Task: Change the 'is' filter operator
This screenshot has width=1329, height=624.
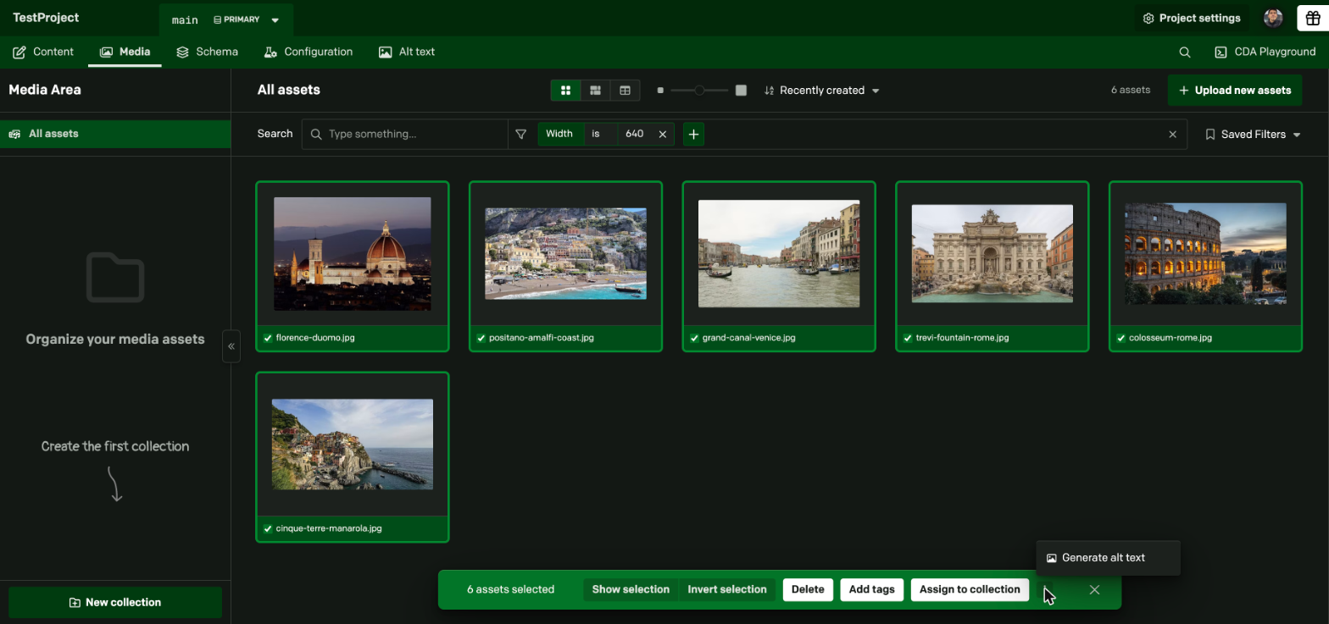Action: (599, 134)
